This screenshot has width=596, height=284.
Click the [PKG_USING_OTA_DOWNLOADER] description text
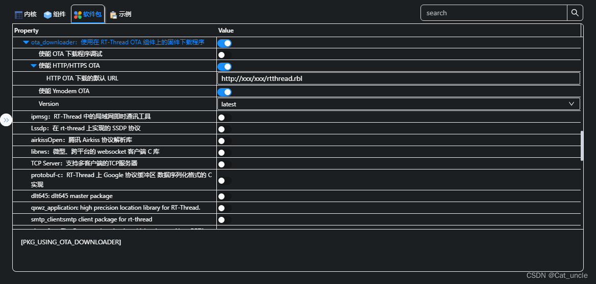(x=71, y=242)
